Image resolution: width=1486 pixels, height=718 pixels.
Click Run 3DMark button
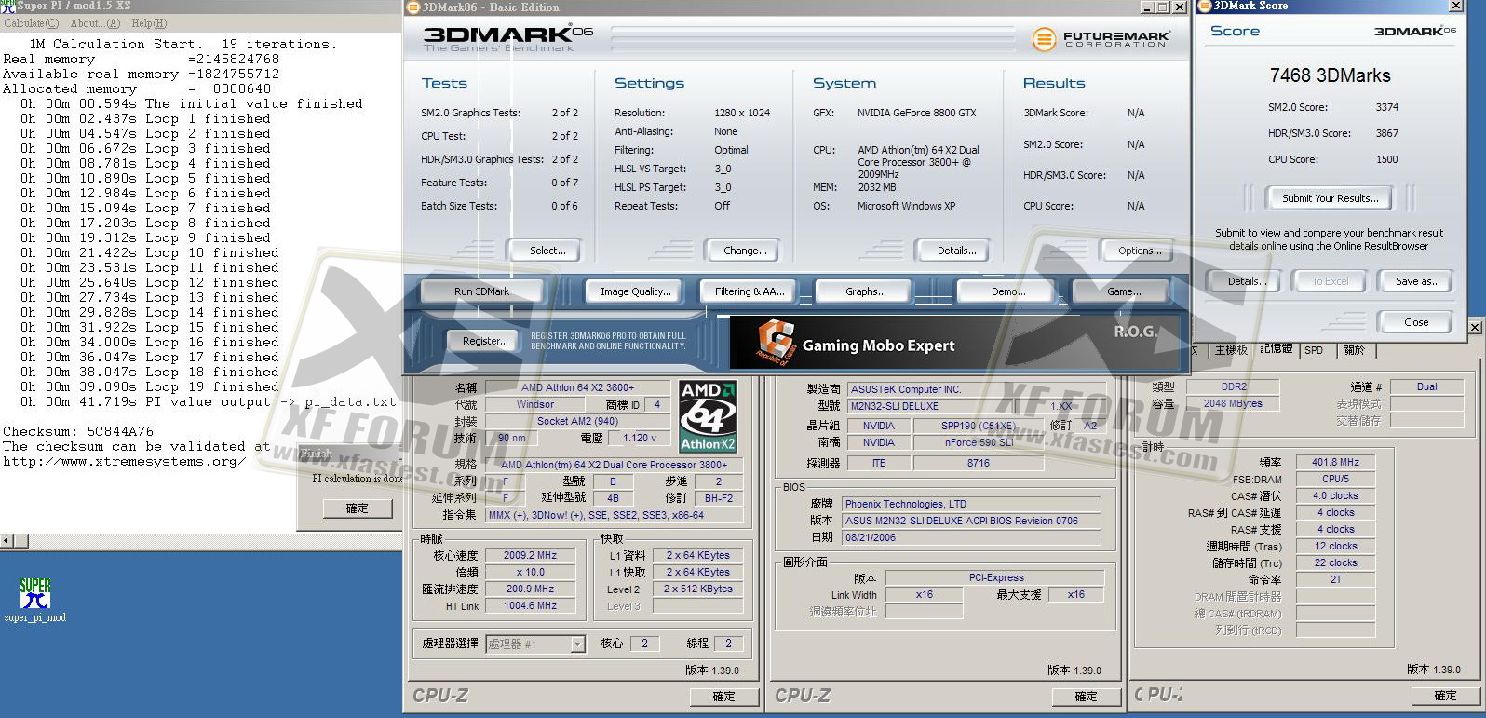481,291
